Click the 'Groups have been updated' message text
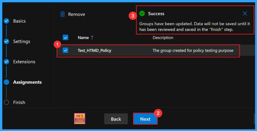This screenshot has height=131, width=257. pyautogui.click(x=195, y=27)
